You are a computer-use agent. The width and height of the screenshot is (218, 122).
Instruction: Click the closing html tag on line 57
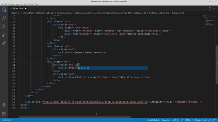[24, 108]
